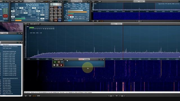This screenshot has width=180, height=101.
Task: Set AGC to FAST in RX Control
Action: pyautogui.click(x=42, y=19)
